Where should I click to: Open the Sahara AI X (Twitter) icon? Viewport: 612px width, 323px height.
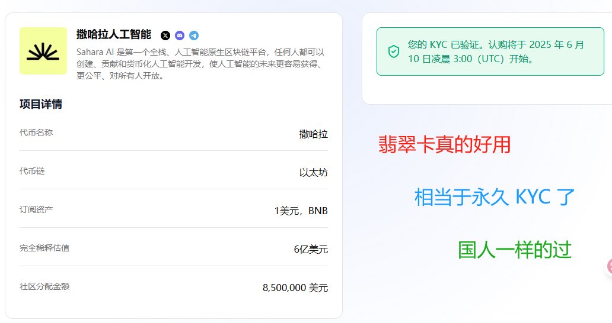[x=165, y=35]
